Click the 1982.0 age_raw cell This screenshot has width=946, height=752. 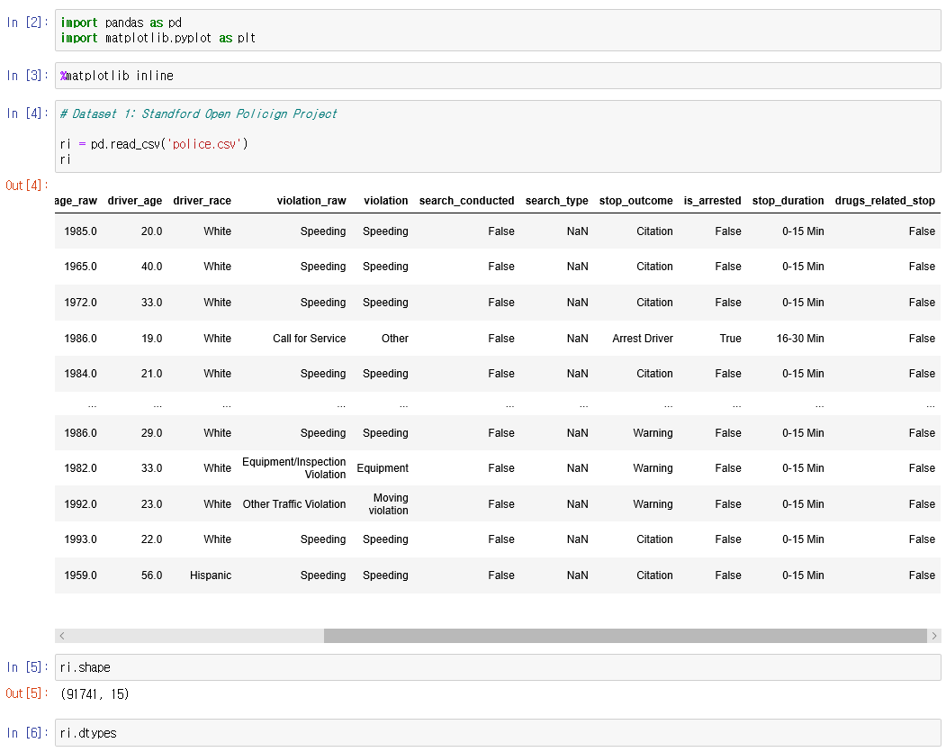[x=80, y=468]
